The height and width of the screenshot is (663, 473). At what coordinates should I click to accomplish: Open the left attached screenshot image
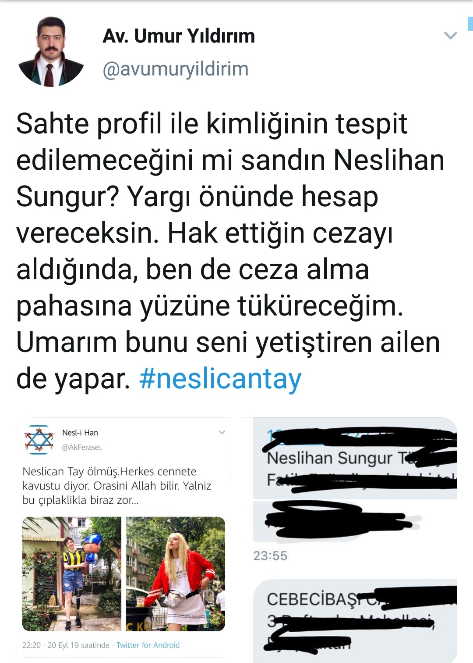click(x=124, y=540)
